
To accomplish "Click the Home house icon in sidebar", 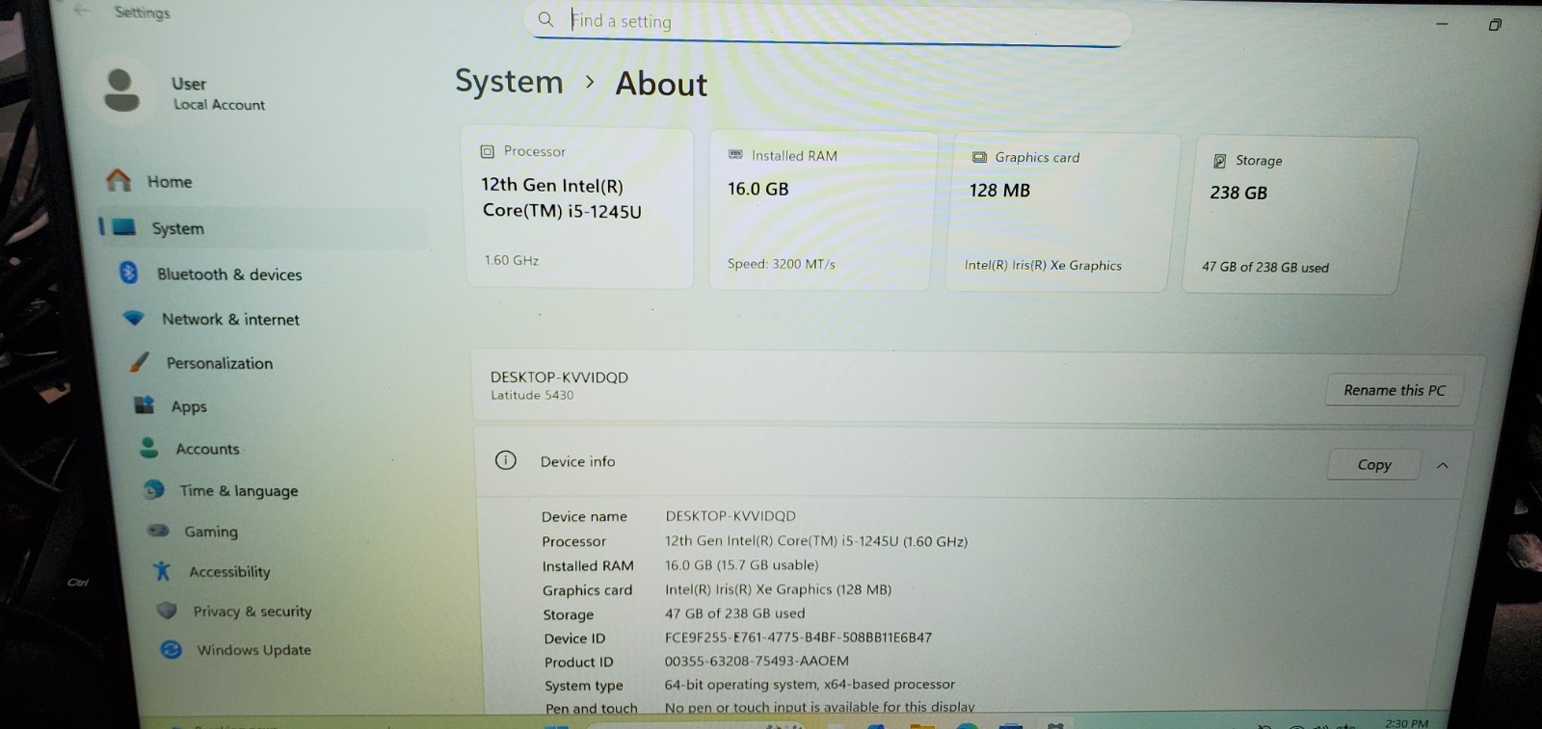I will 119,180.
